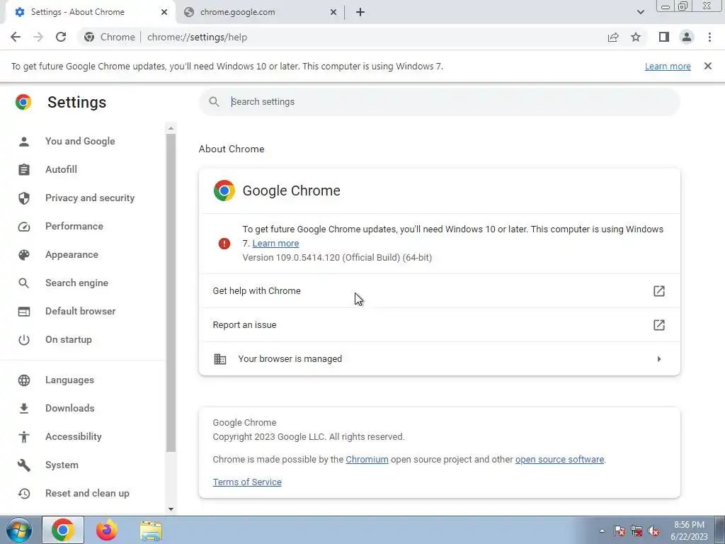Screen dimensions: 725x544
Task: Click the Privacy shield icon
Action: point(24,198)
